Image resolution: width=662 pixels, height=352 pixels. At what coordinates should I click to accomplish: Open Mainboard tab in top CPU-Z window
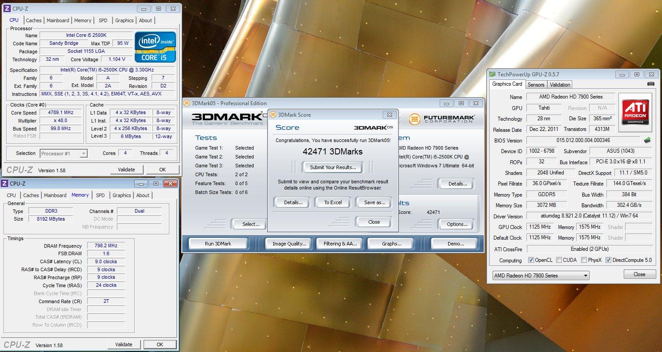point(58,20)
